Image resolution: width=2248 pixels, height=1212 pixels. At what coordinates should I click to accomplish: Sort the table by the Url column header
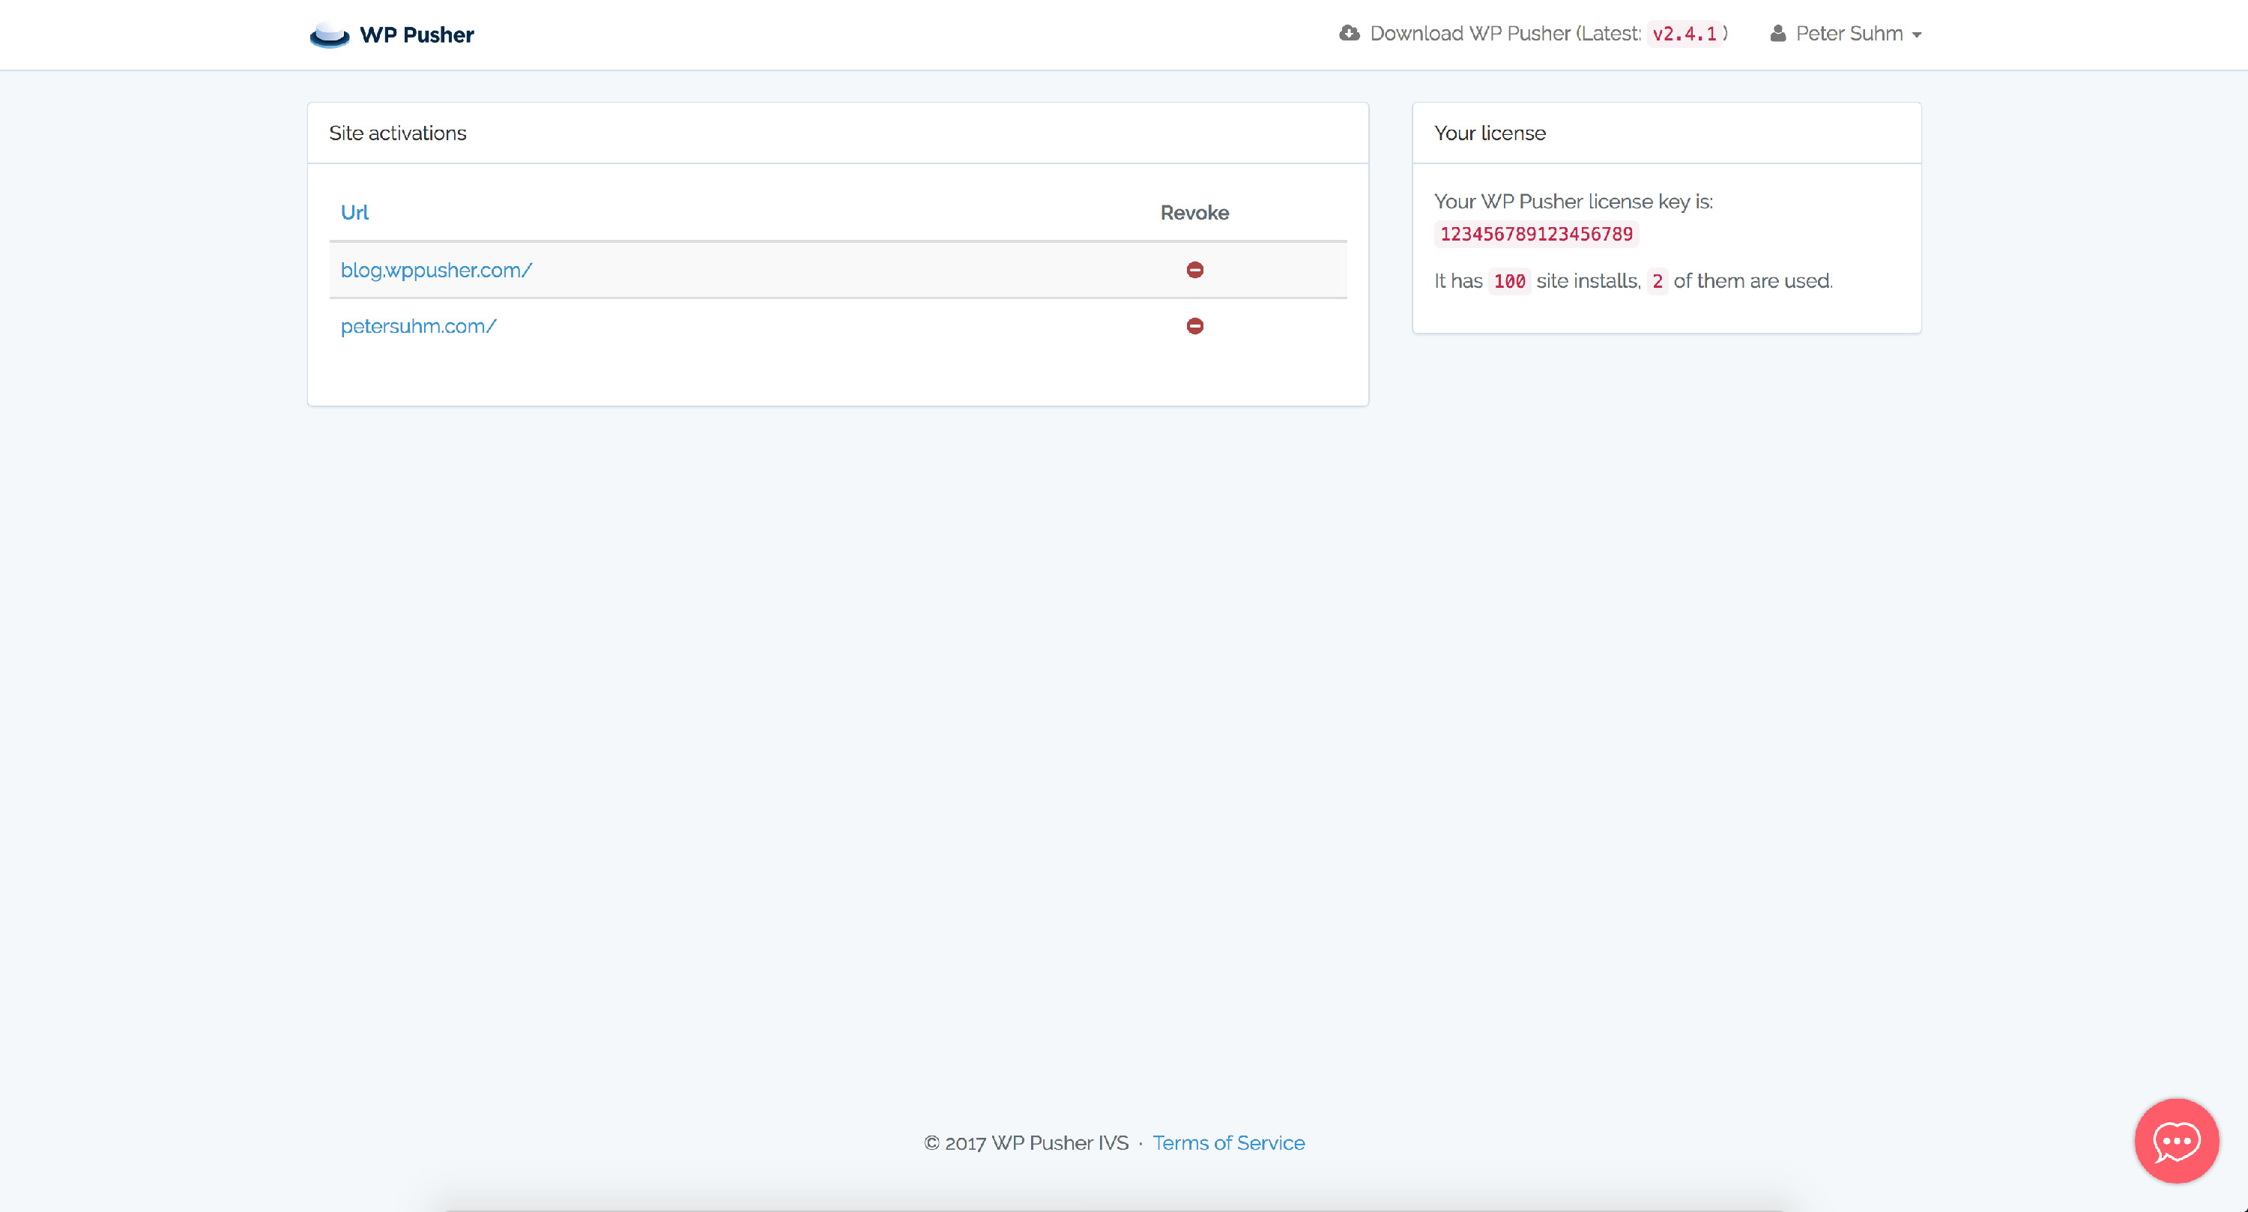click(354, 212)
